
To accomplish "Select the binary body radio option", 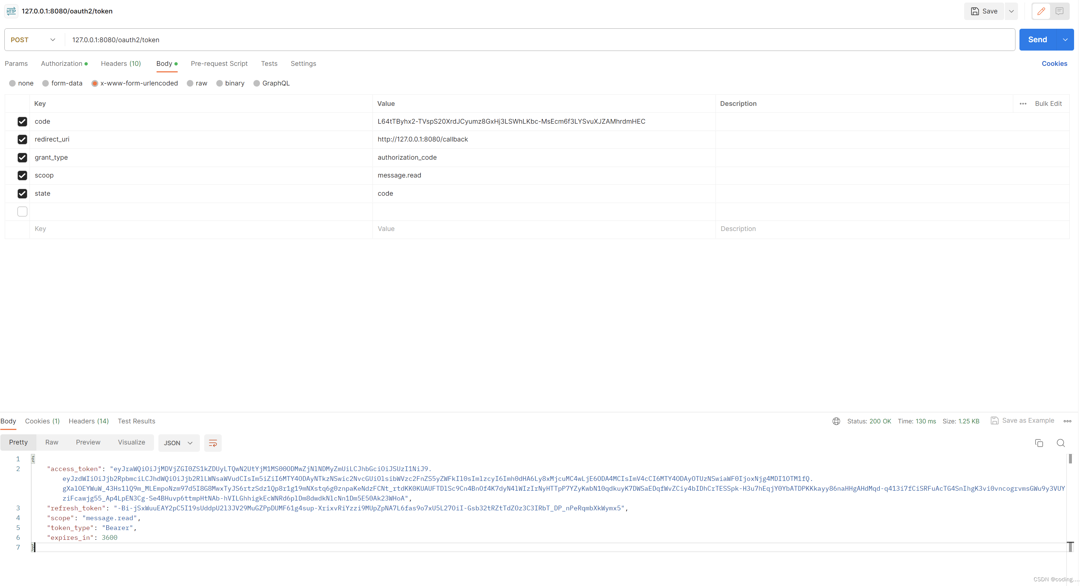I will click(220, 83).
